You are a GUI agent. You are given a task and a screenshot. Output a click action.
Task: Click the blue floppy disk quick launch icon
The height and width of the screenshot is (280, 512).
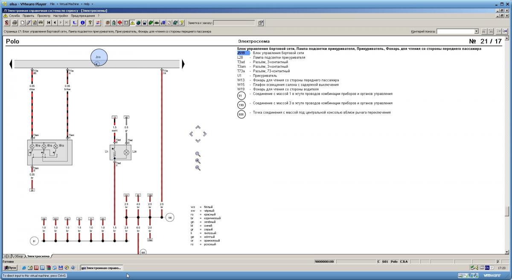(61, 268)
